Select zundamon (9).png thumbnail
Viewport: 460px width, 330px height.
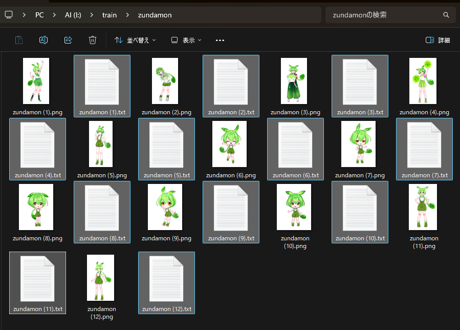(x=165, y=207)
